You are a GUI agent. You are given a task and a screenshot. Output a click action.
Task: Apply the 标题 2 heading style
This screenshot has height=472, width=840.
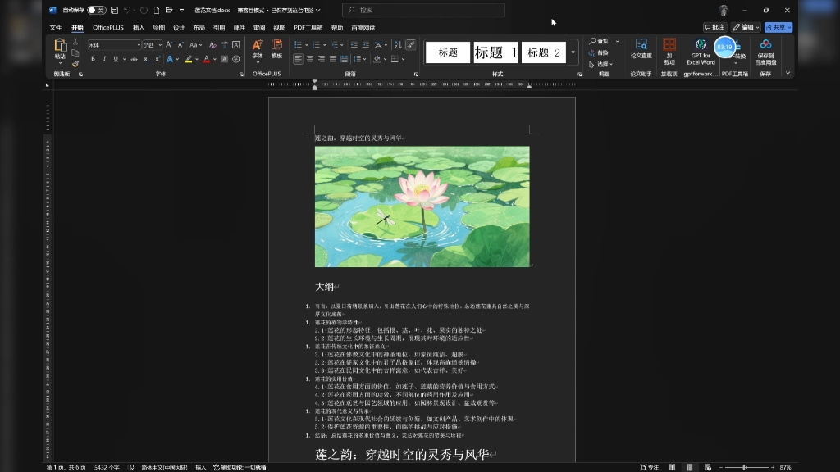point(544,52)
